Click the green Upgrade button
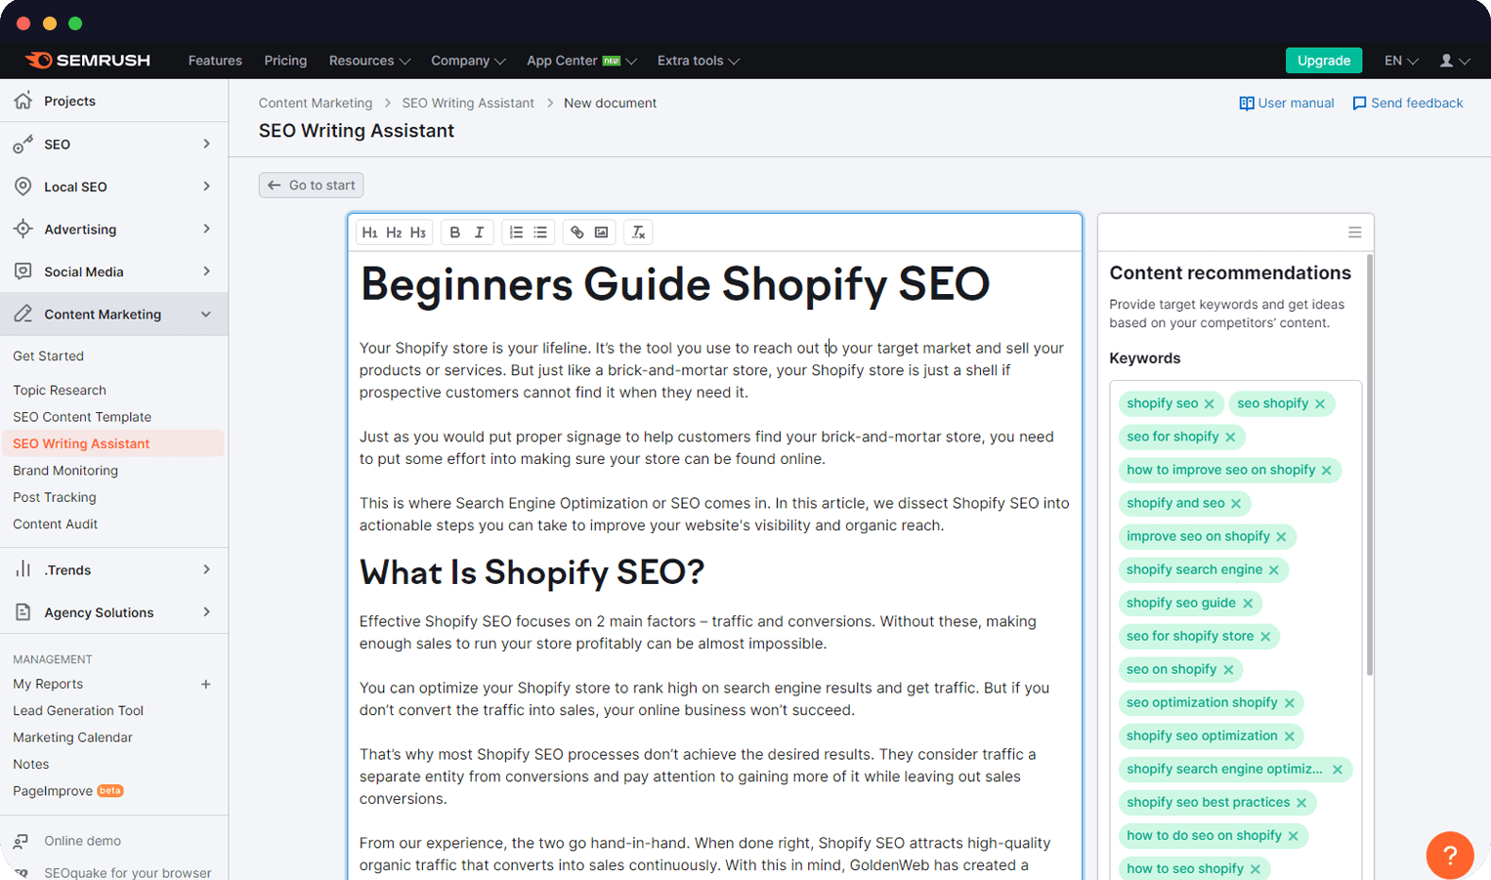This screenshot has height=880, width=1491. (x=1324, y=61)
